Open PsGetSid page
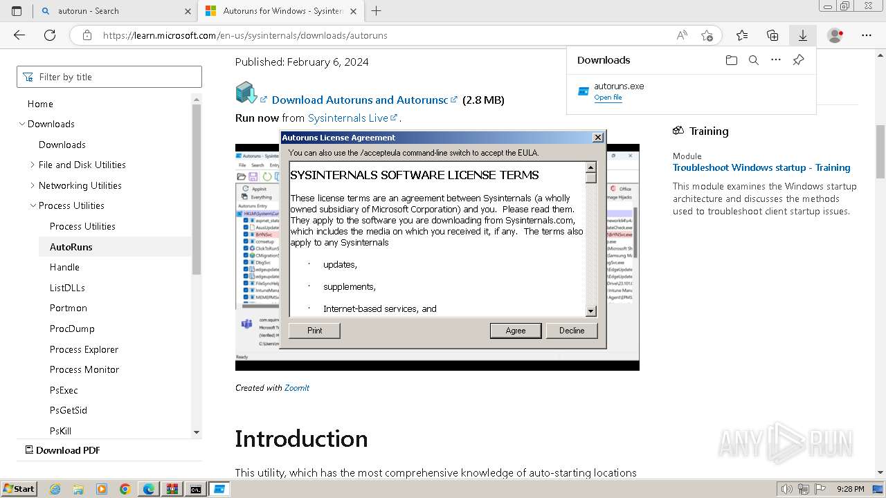Viewport: 886px width, 498px height. (x=69, y=410)
